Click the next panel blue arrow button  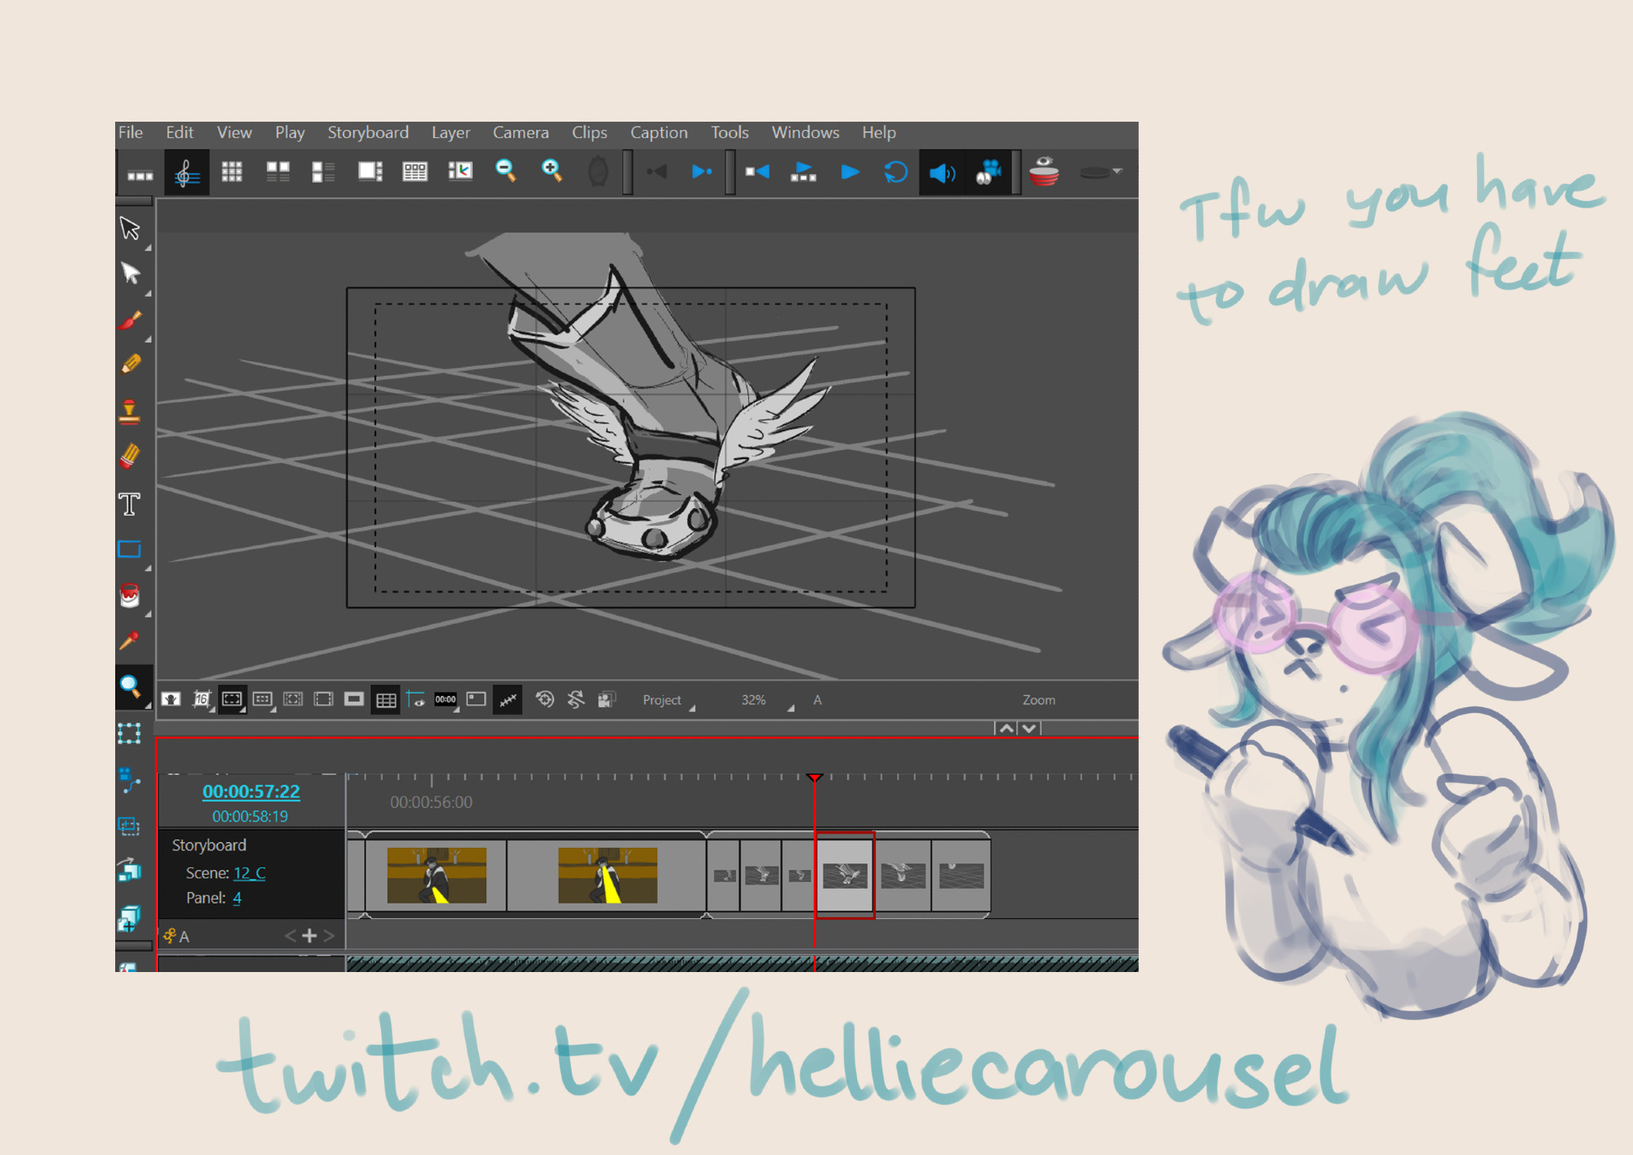click(x=702, y=172)
